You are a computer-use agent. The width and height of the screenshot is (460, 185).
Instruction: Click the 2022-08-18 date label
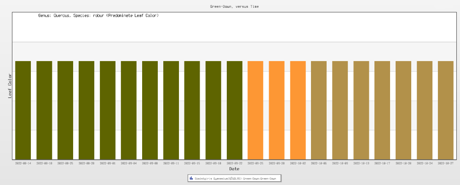tap(44, 163)
